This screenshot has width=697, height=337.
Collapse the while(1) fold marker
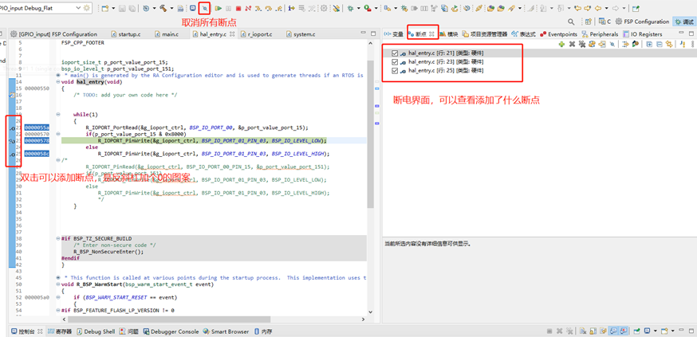(58, 115)
